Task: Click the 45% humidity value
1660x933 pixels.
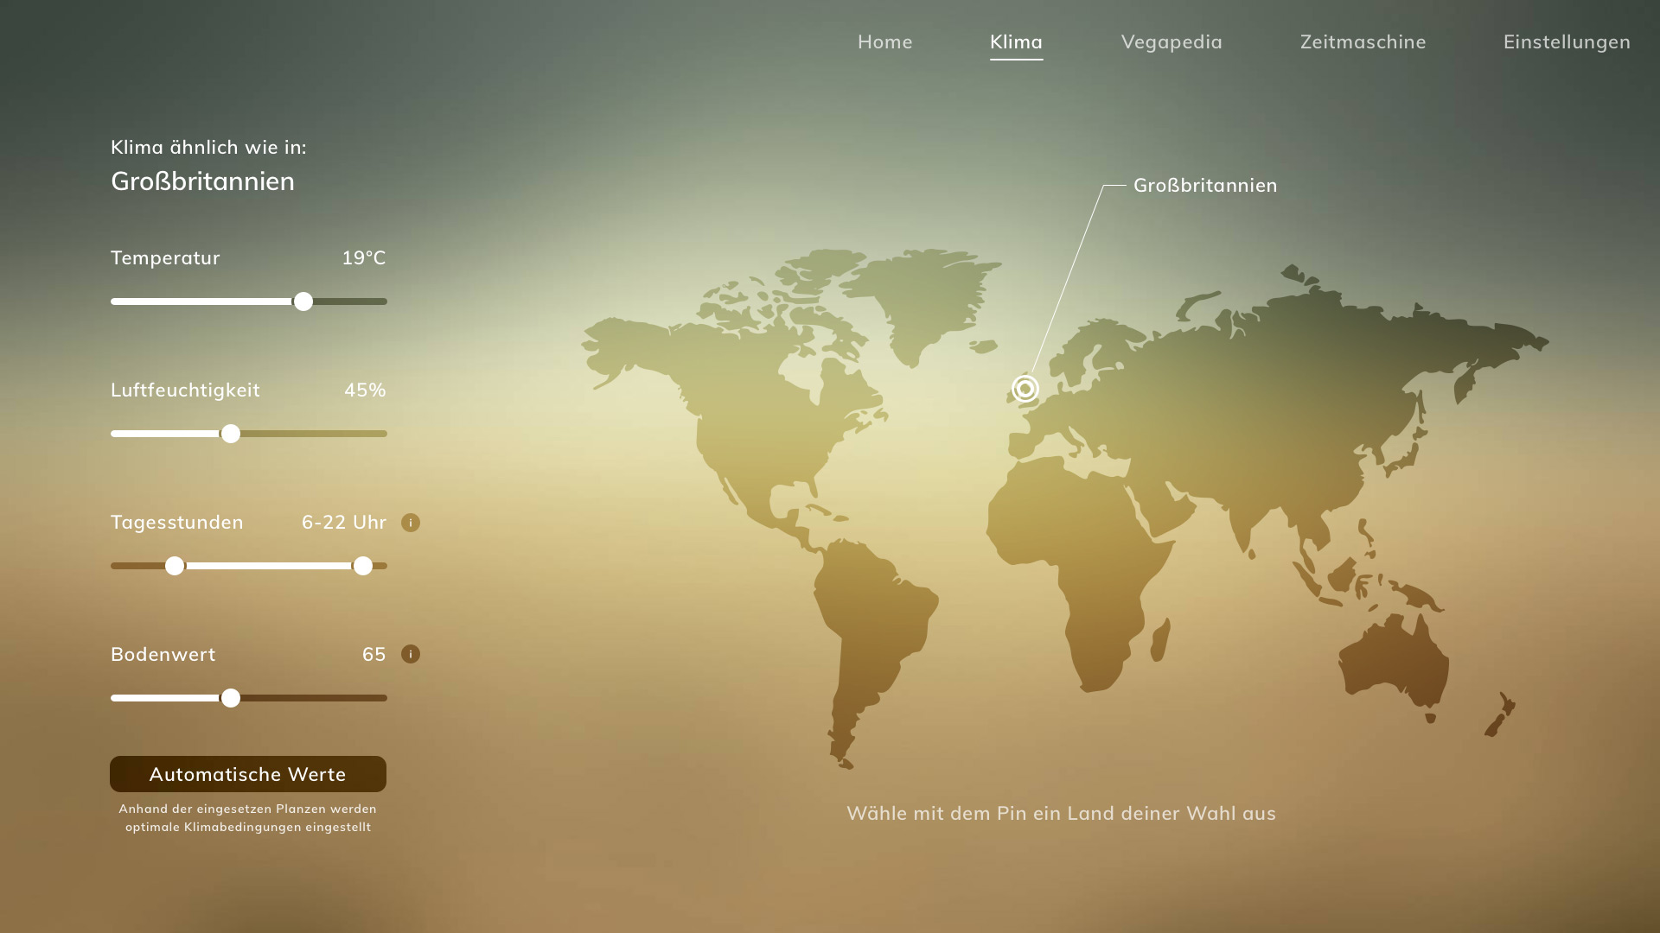Action: [x=365, y=390]
